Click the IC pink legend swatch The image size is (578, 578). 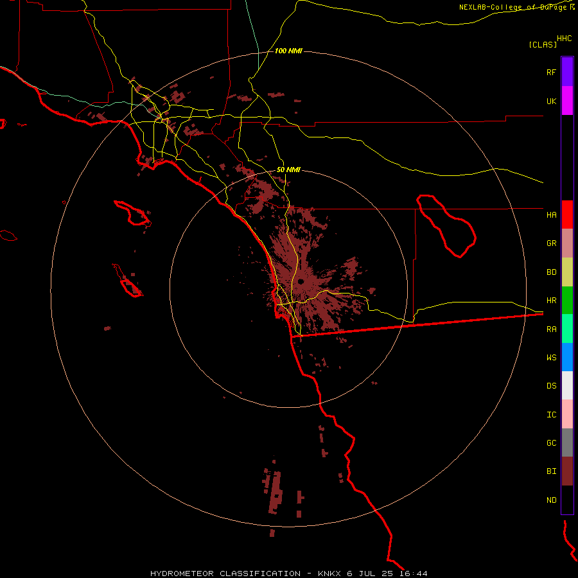567,414
